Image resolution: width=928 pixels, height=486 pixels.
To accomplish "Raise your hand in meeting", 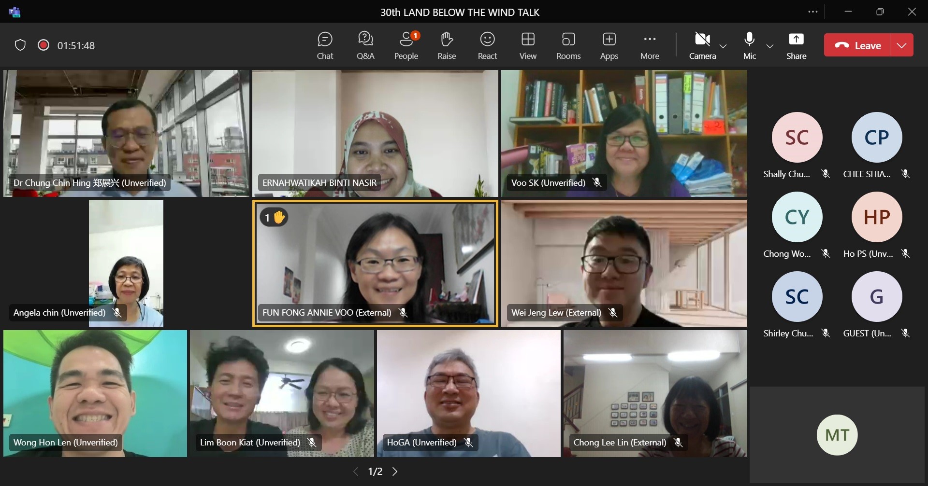I will [x=447, y=45].
